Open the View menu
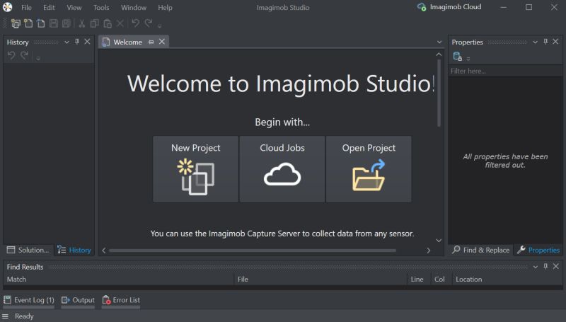 coord(74,8)
